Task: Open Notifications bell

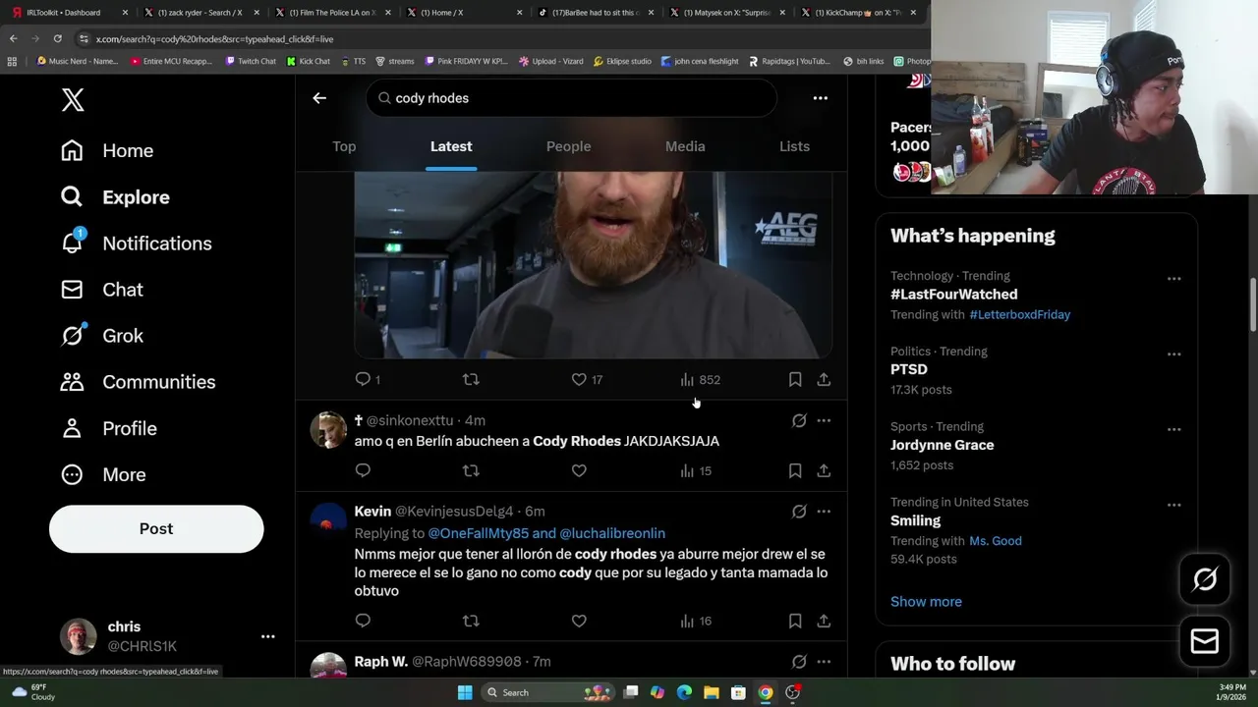Action: click(136, 244)
